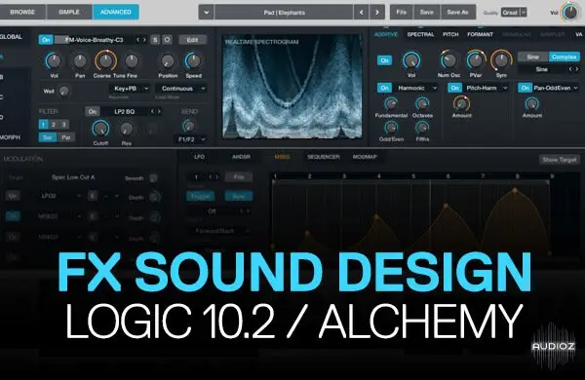Screen dimensions: 585x380
Task: Open the Quality Great dropdown
Action: tap(514, 13)
